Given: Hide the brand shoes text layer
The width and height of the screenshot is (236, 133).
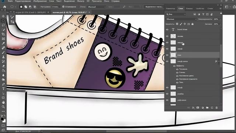Looking at the screenshot, I should click(167, 30).
